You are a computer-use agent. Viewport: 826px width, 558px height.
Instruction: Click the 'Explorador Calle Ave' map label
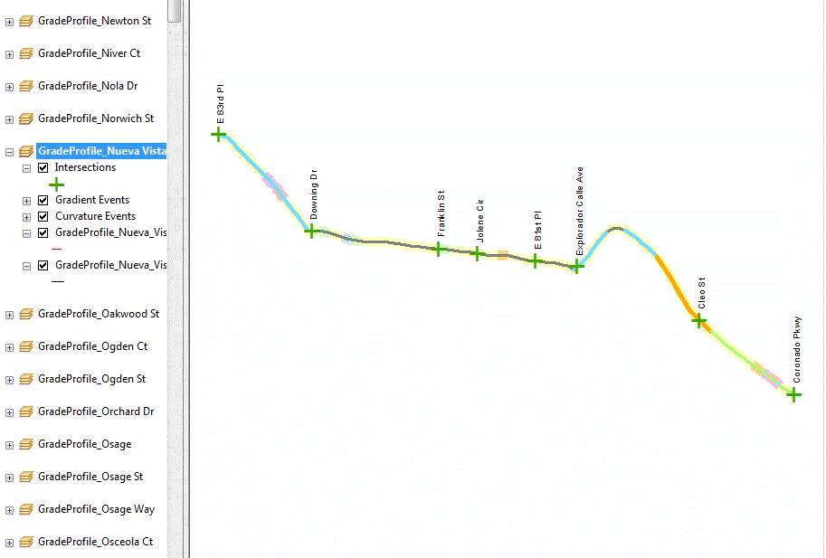[x=579, y=211]
